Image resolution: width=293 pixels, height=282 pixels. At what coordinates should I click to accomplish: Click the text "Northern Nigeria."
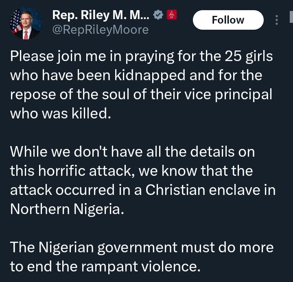(66, 208)
